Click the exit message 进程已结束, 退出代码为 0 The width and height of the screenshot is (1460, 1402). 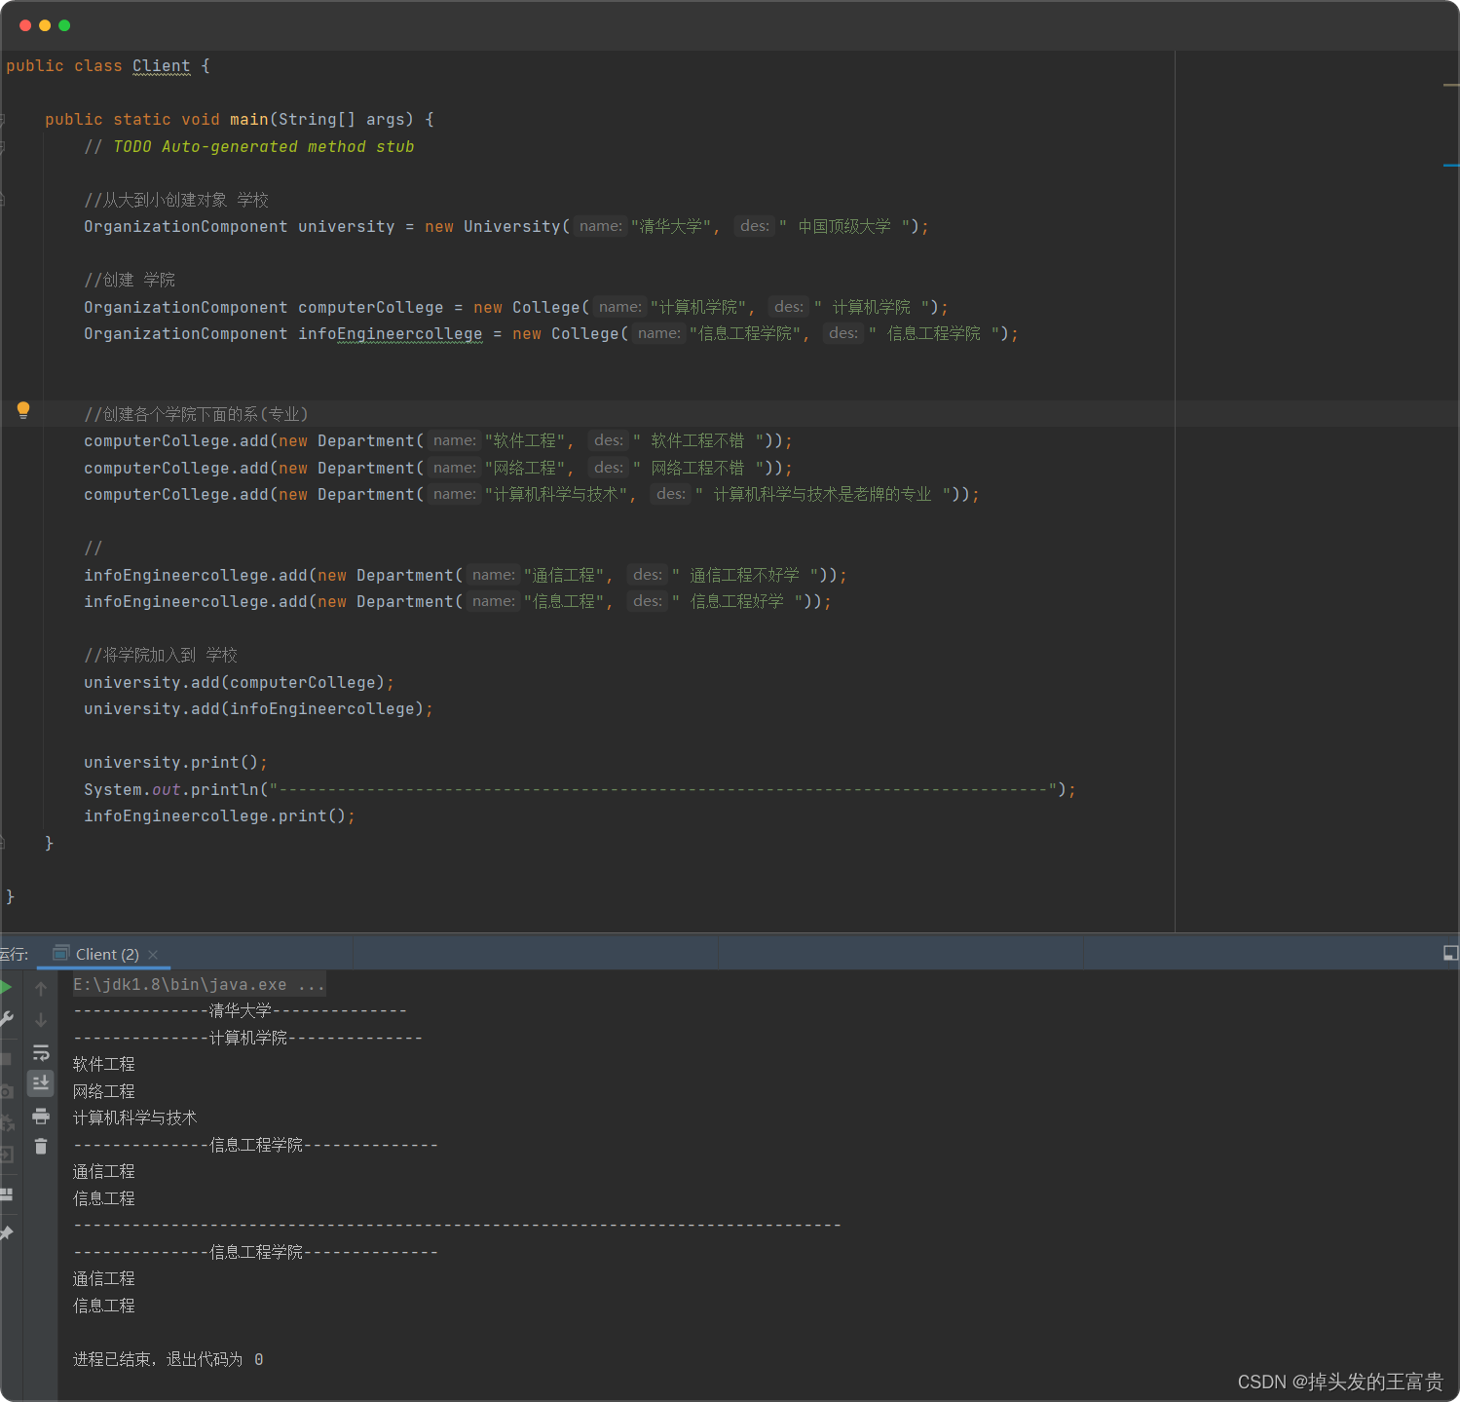[x=168, y=1359]
